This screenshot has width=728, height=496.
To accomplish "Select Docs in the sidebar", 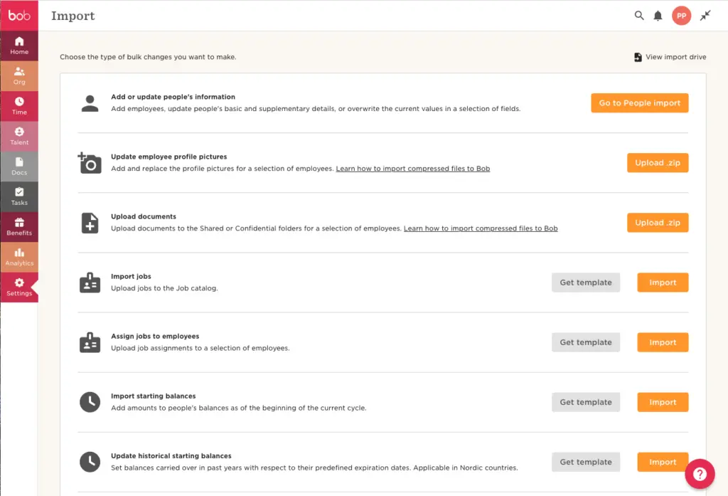I will point(19,167).
